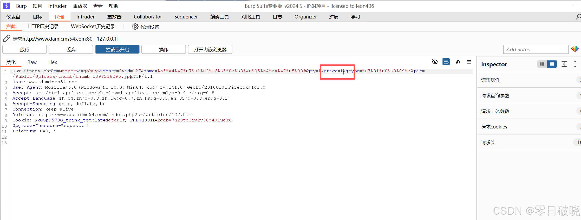Expand the 请求主体参数 section
This screenshot has width=581, height=220.
coord(529,111)
